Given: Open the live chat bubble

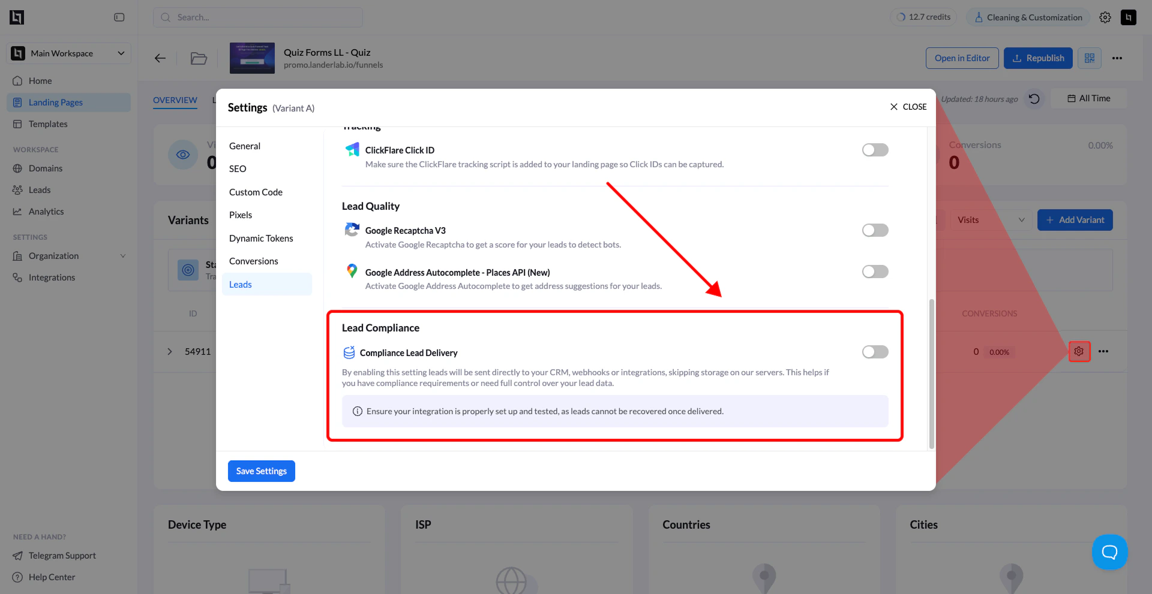Looking at the screenshot, I should (x=1110, y=552).
